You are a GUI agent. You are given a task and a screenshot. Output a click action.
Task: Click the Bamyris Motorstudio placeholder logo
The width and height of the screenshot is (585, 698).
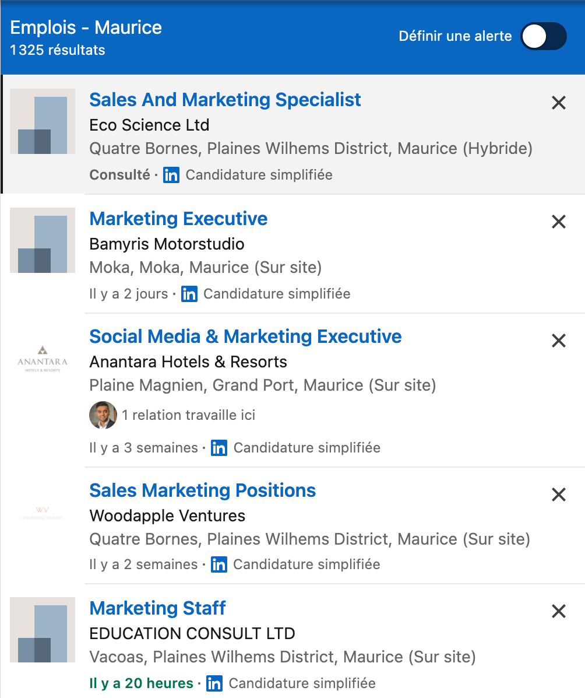(43, 240)
